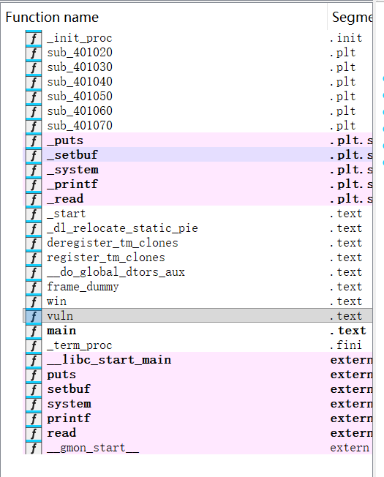Select the _puts function entry

pyautogui.click(x=197, y=140)
